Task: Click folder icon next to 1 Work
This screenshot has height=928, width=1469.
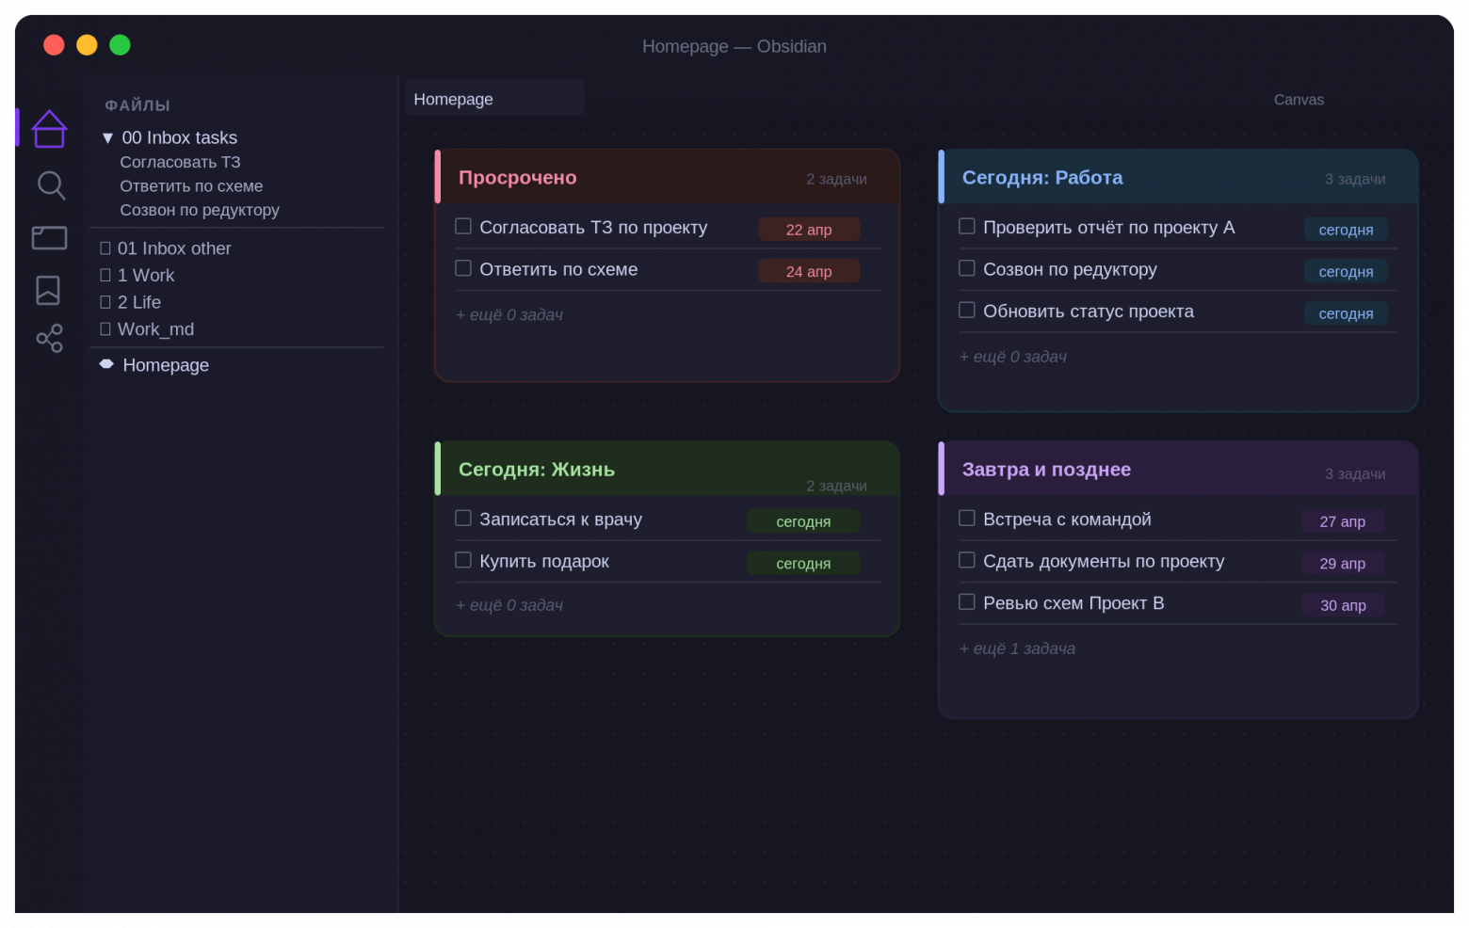Action: (x=105, y=276)
